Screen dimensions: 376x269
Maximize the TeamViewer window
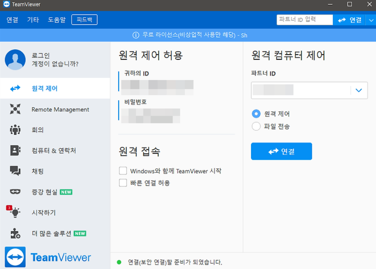click(350, 4)
